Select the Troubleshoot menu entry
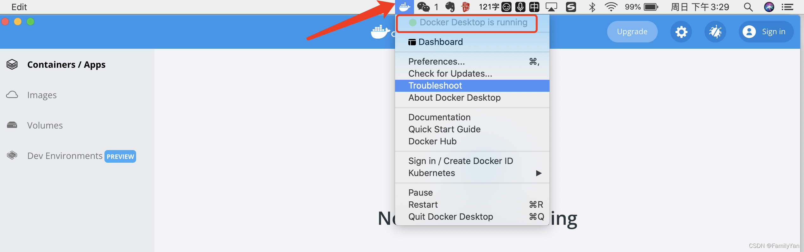This screenshot has width=804, height=252. (x=472, y=85)
